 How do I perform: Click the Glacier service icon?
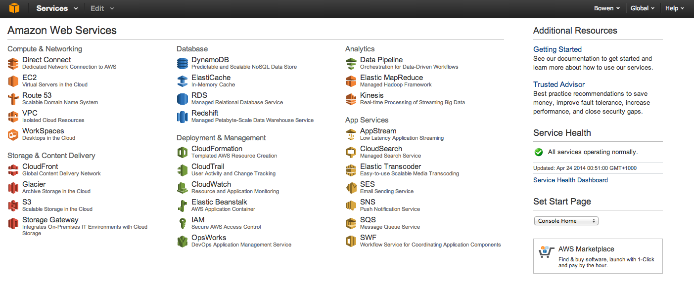tap(13, 188)
